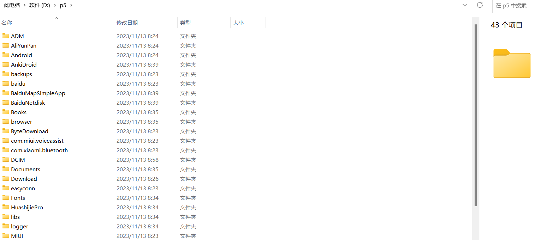Refresh the p5 folder view
535x240 pixels.
coord(480,5)
